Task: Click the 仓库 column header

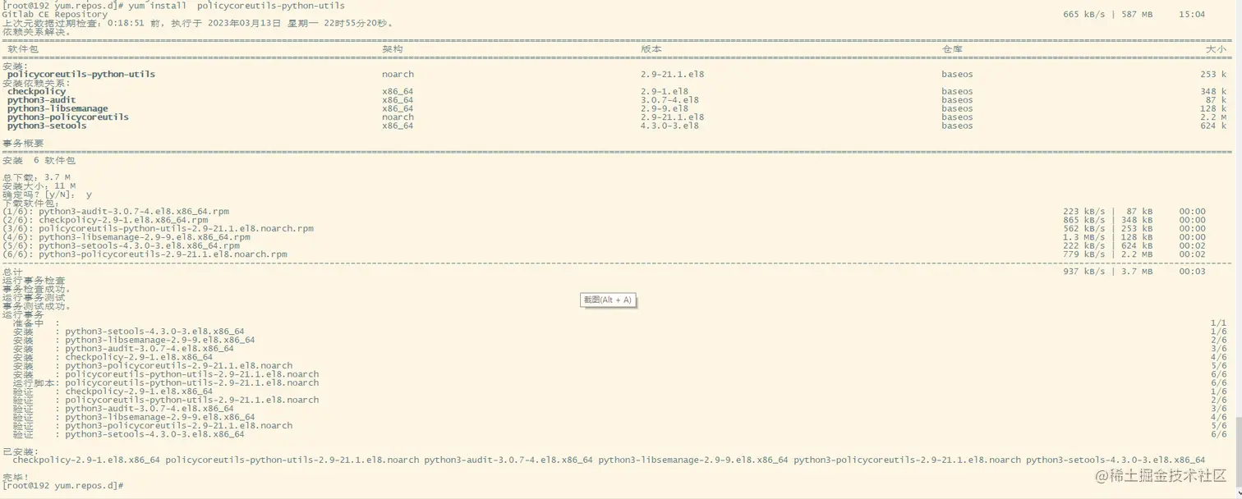Action: [952, 49]
